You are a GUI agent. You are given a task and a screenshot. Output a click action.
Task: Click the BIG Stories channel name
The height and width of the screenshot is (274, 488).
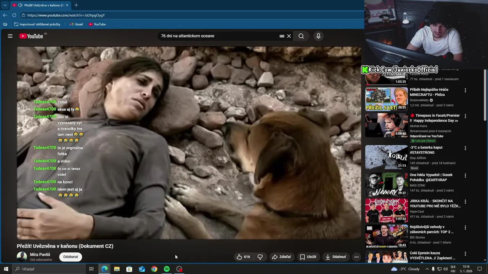coord(418,237)
